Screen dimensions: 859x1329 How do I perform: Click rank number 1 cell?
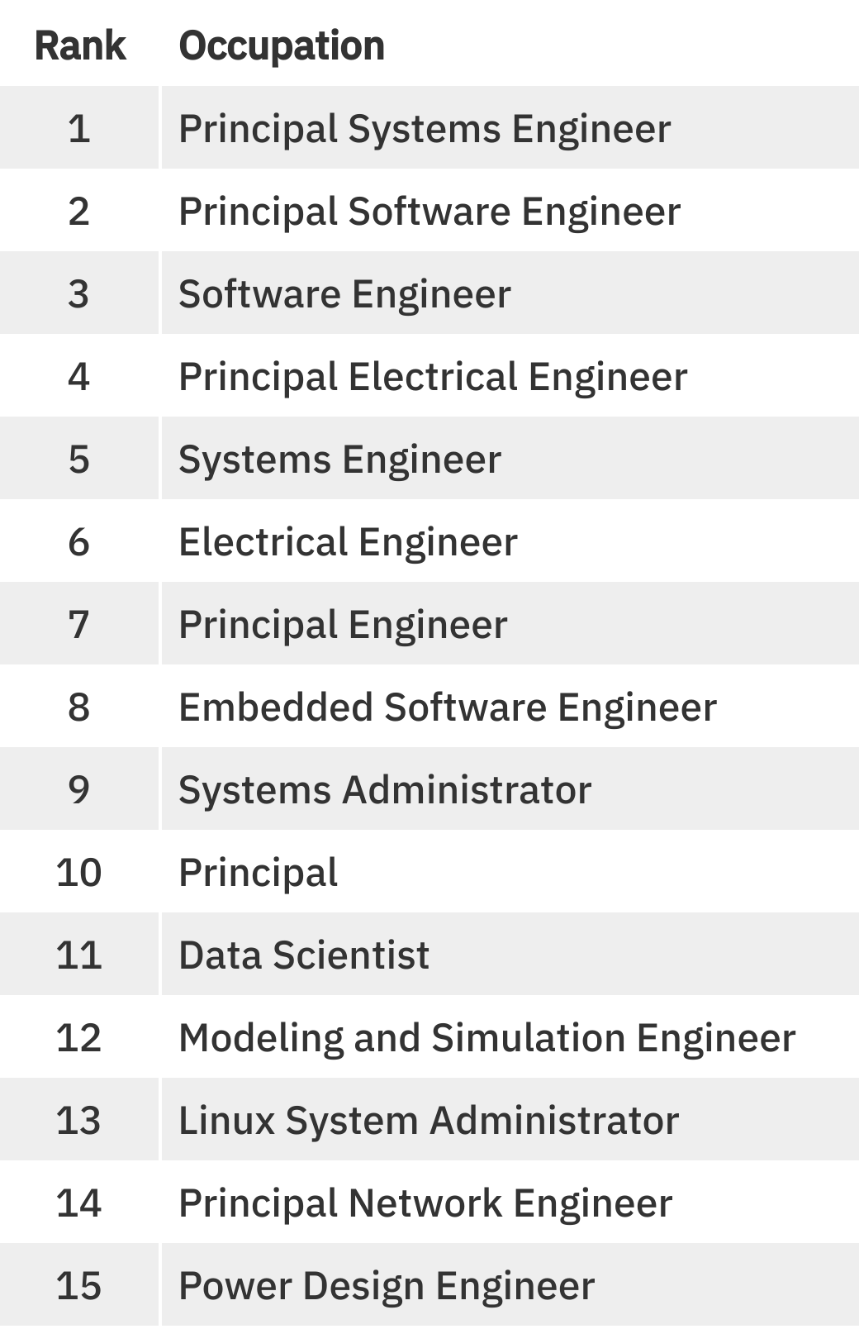point(79,129)
